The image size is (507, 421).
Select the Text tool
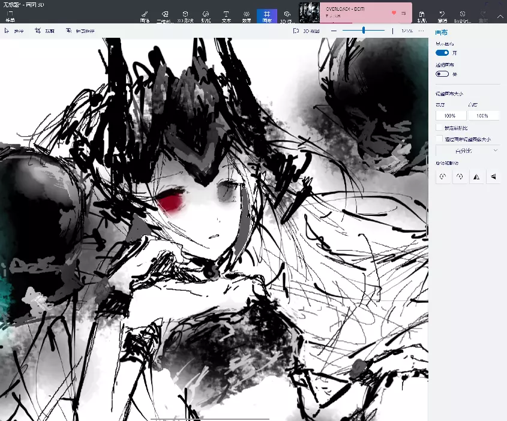tap(226, 16)
